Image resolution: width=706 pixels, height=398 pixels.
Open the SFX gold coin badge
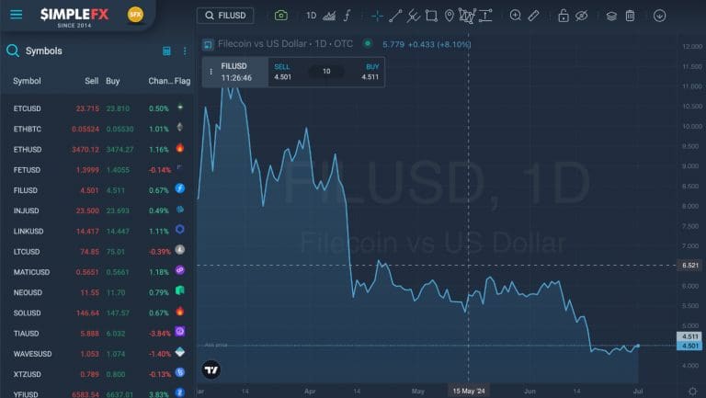click(x=135, y=15)
